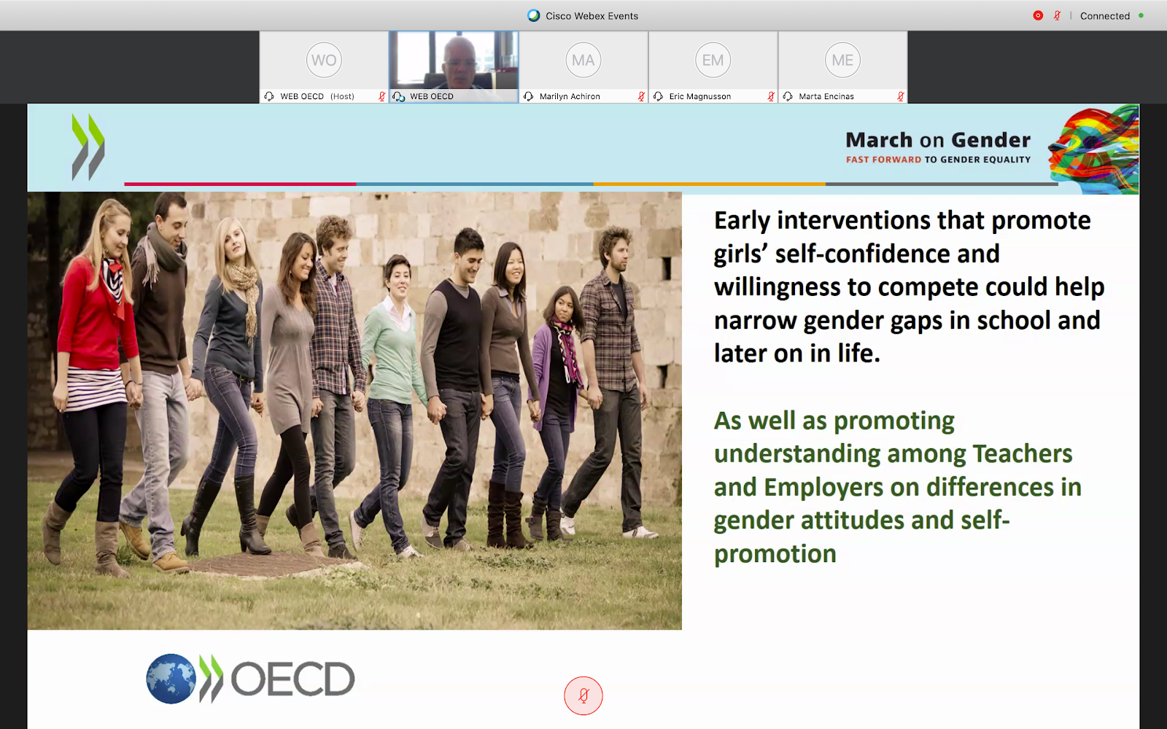The width and height of the screenshot is (1167, 729).
Task: Select the WEB OECD host participant tile
Action: click(x=324, y=67)
